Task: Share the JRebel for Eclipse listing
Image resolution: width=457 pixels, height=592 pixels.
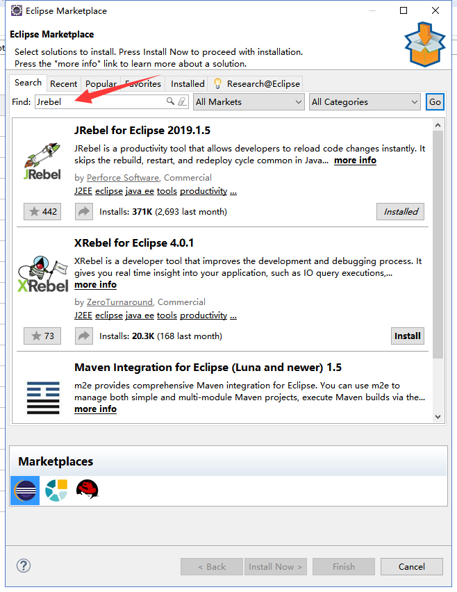Action: point(84,211)
